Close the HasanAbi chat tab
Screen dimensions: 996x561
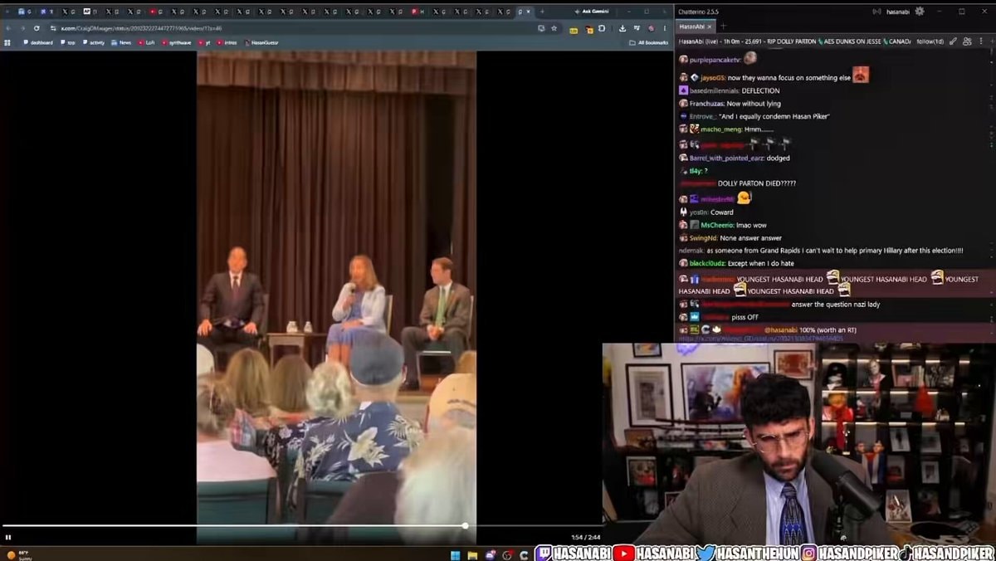(x=709, y=27)
